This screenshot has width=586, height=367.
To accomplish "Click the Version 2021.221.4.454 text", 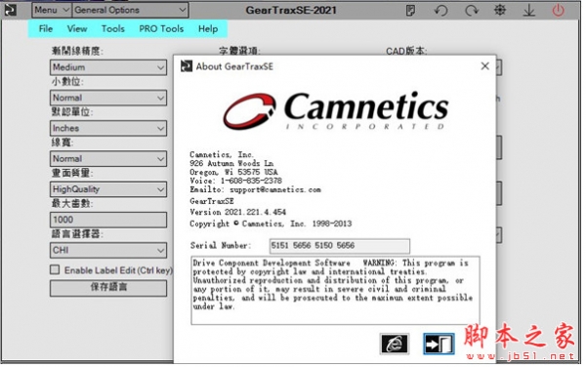I will [x=237, y=212].
